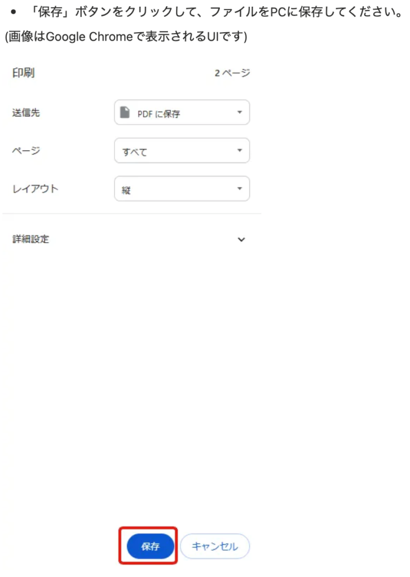Click the blue 保存 button

(151, 546)
